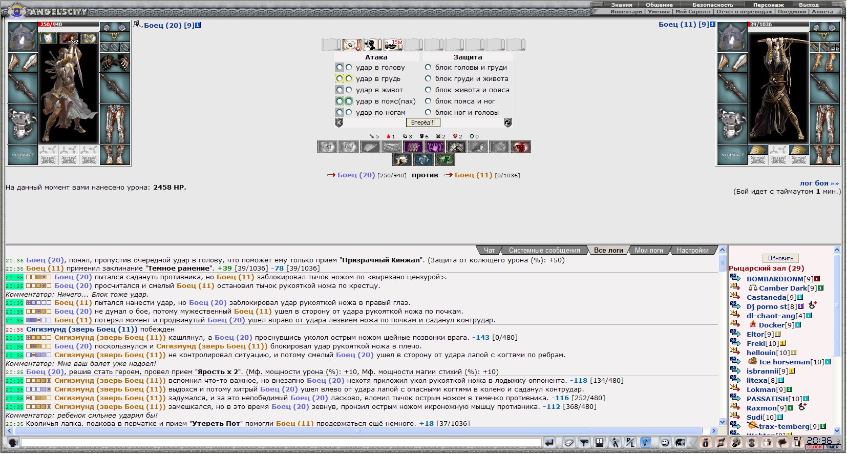Use the purple crowd skill icon

tap(413, 147)
